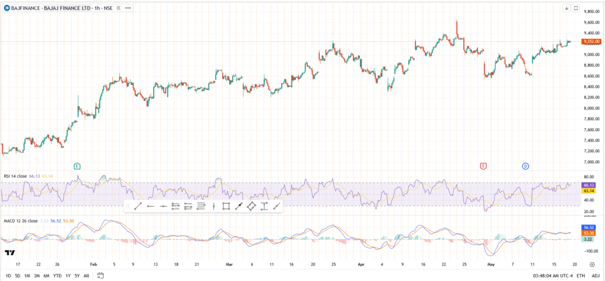Open the go to date calendar icon
This screenshot has height=281, width=605.
pos(100,275)
